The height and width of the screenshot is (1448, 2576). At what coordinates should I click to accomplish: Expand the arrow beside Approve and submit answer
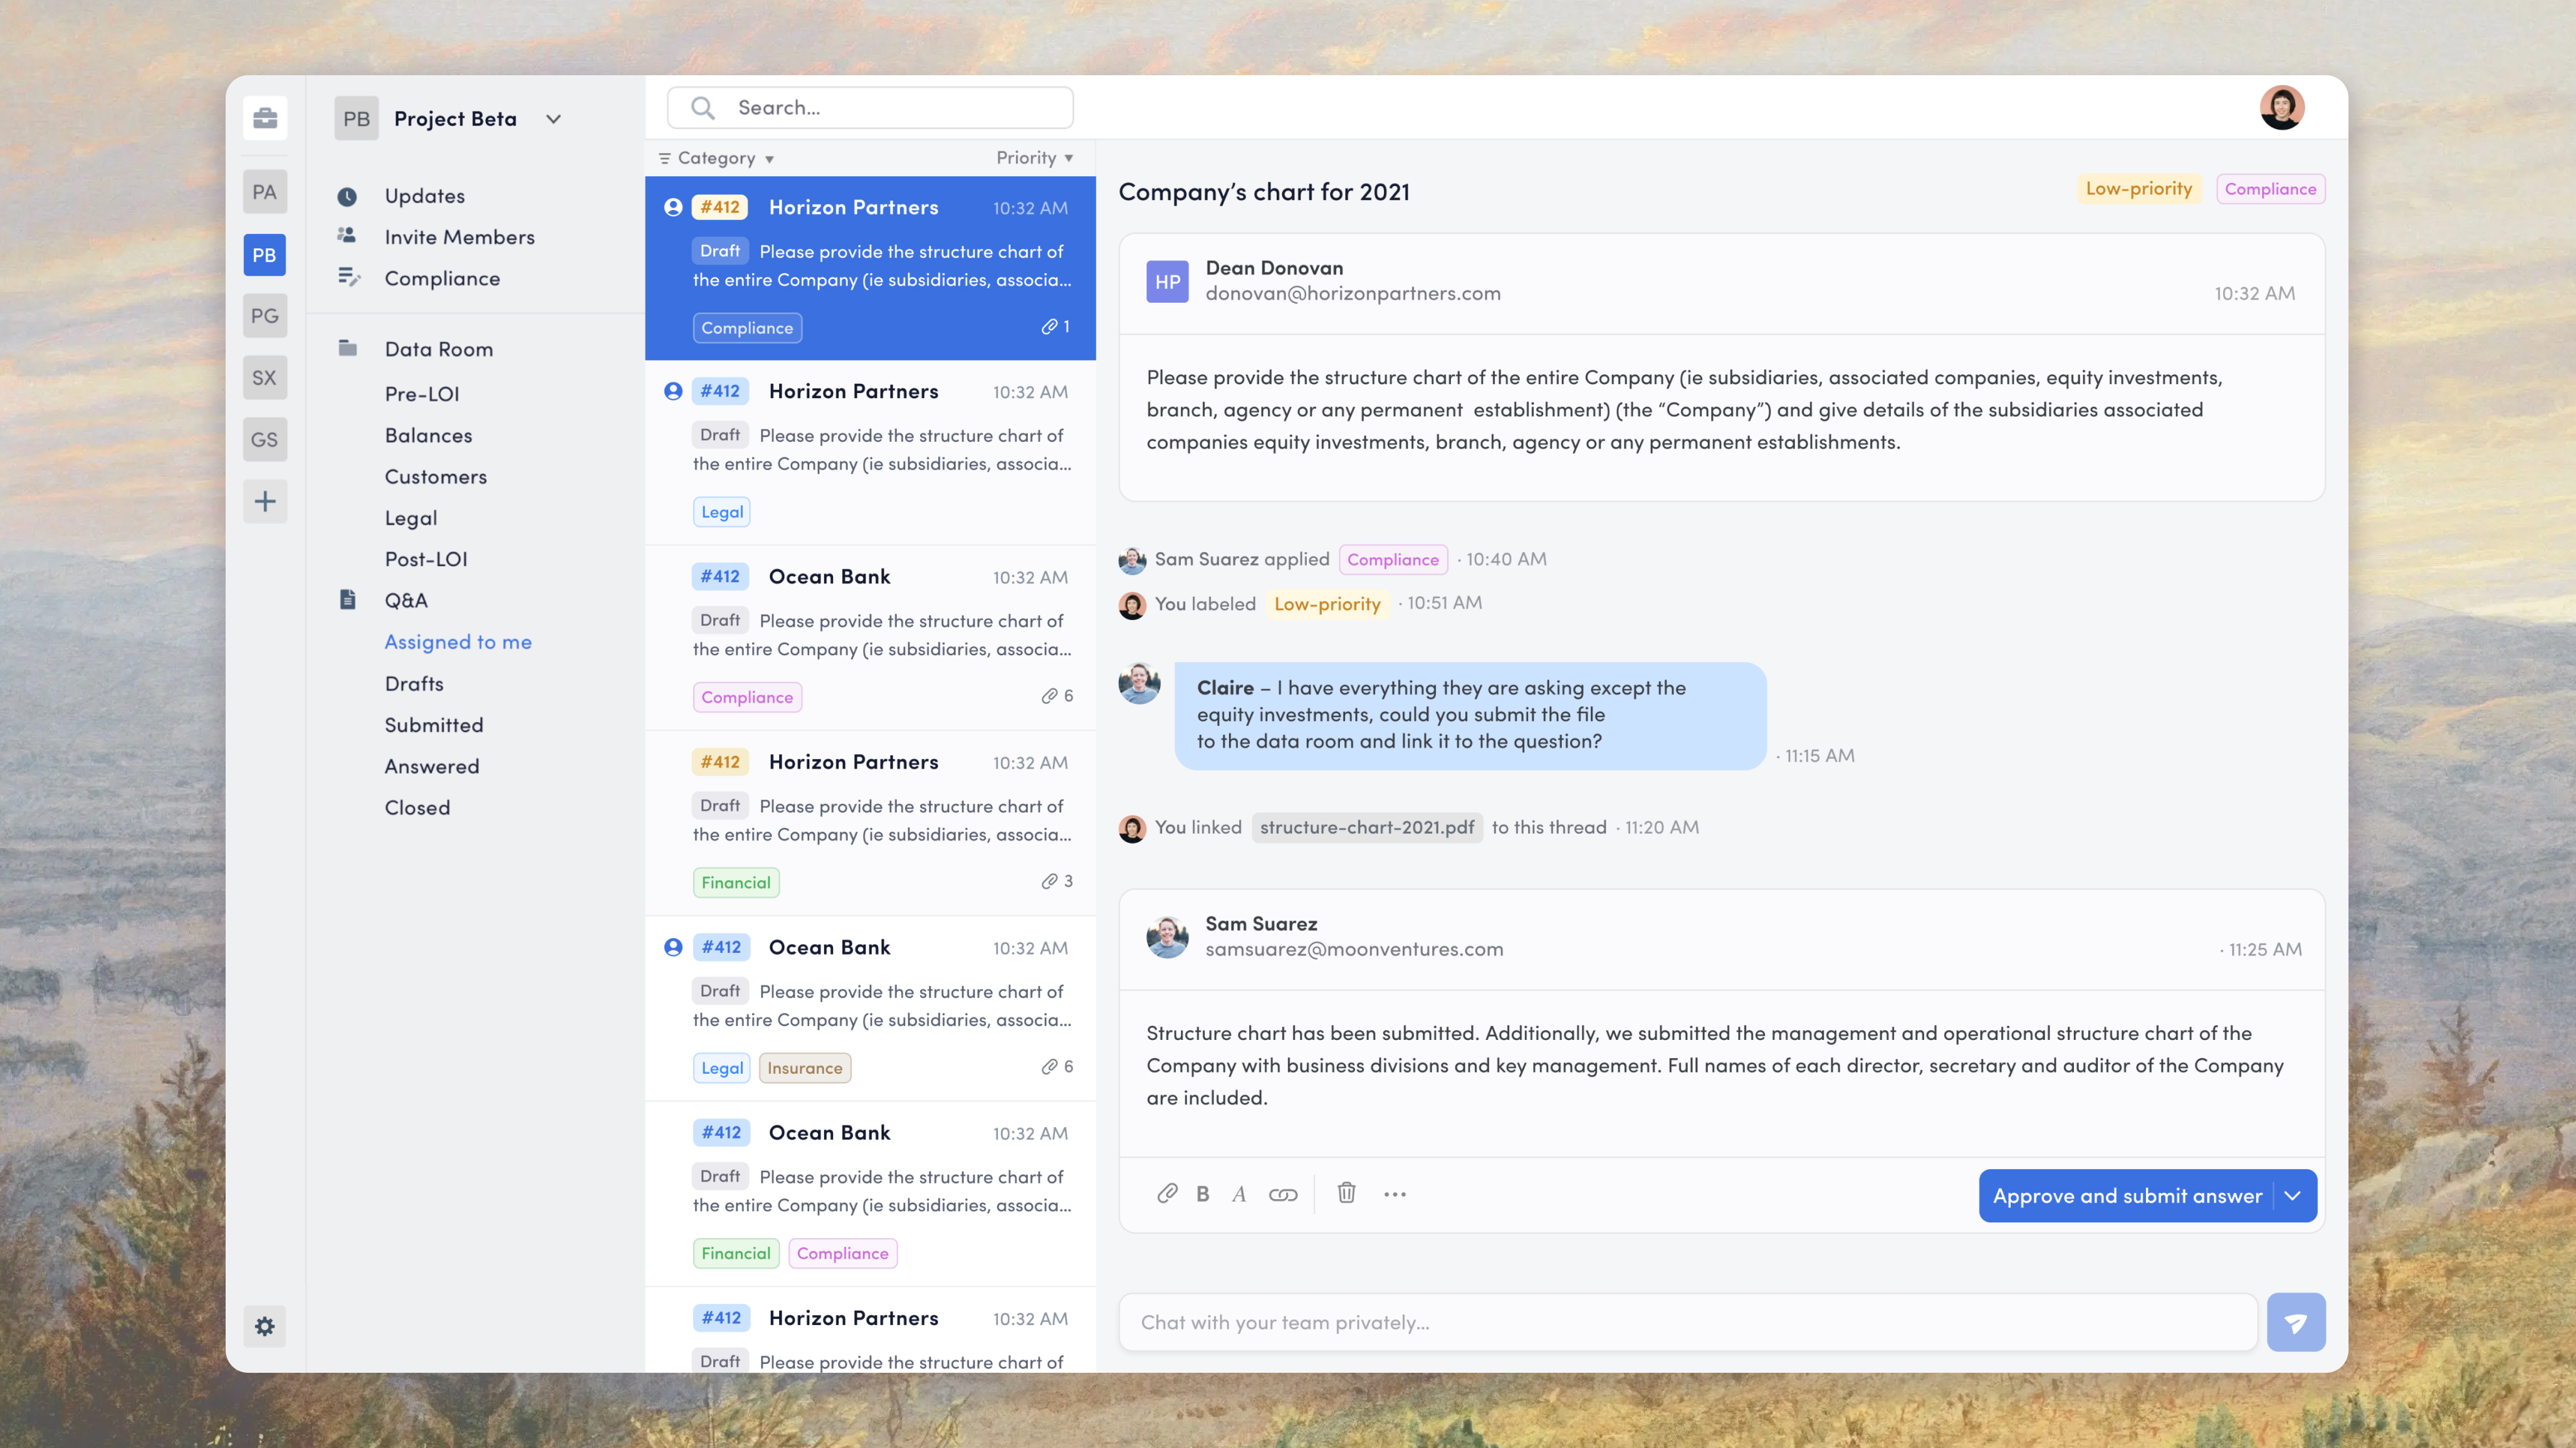(2293, 1196)
